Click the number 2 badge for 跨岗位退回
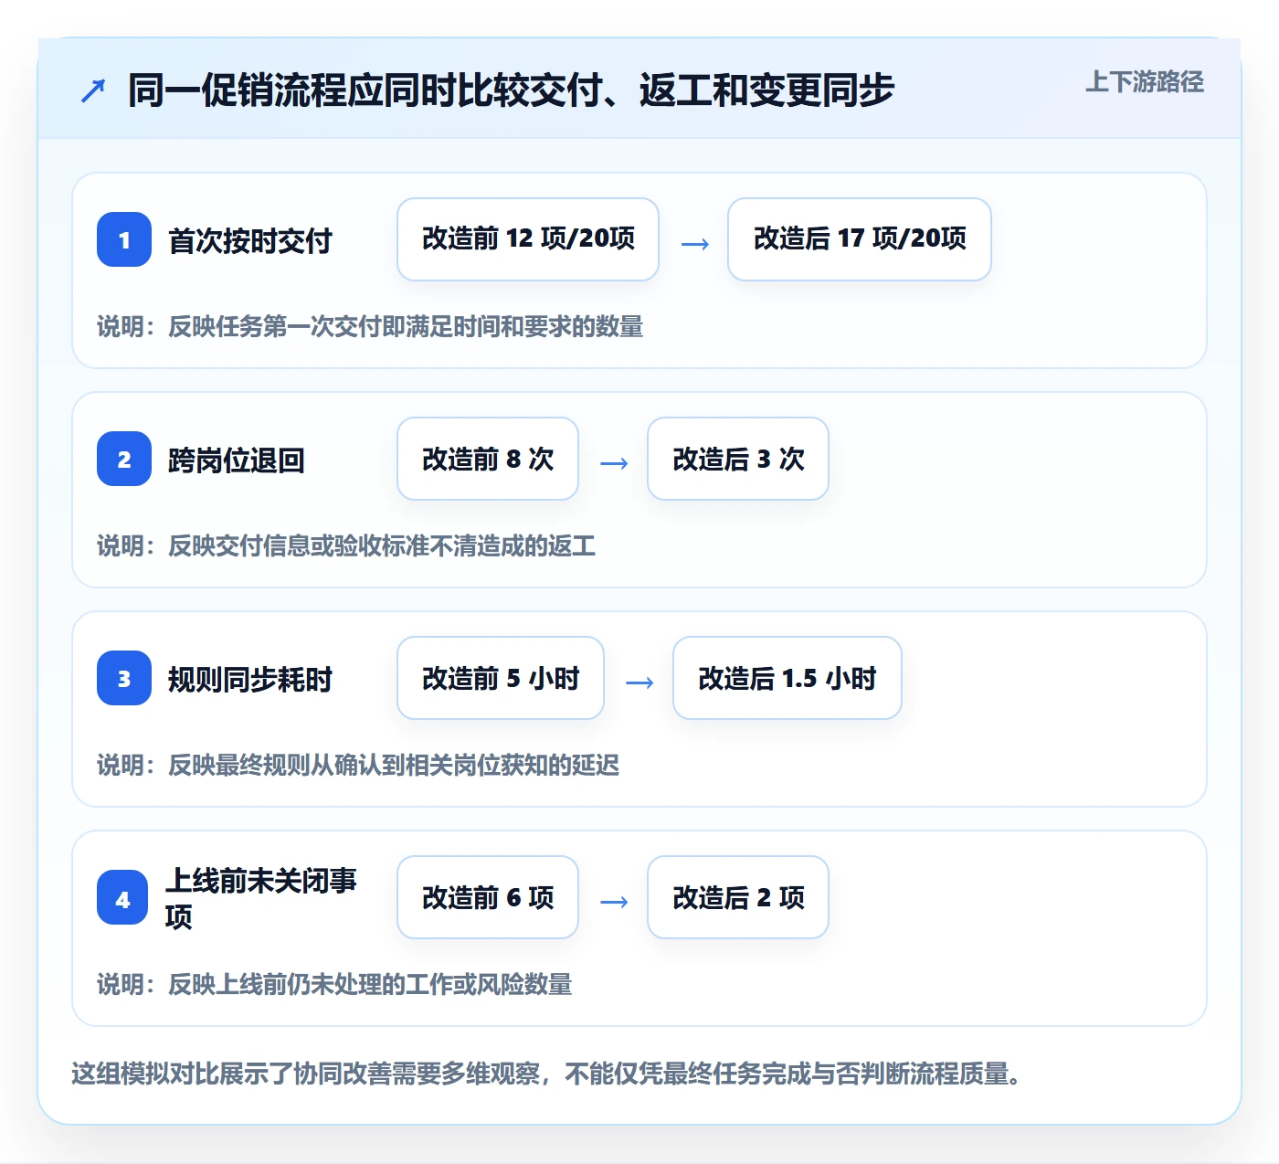Screen dimensions: 1279x1164 [x=124, y=459]
